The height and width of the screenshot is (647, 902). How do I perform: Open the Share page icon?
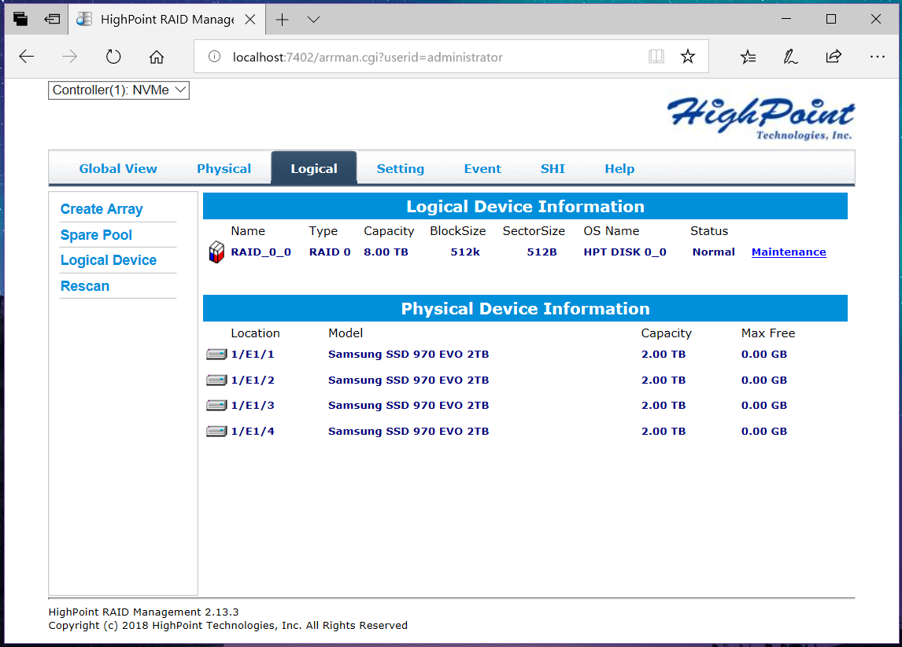(x=833, y=57)
